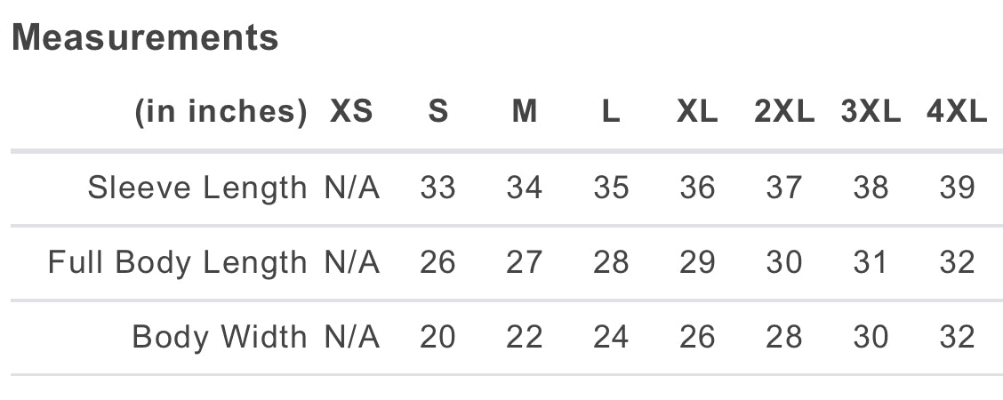Click Sleeve Length value 33 for size S
The height and width of the screenshot is (400, 1003).
point(437,188)
